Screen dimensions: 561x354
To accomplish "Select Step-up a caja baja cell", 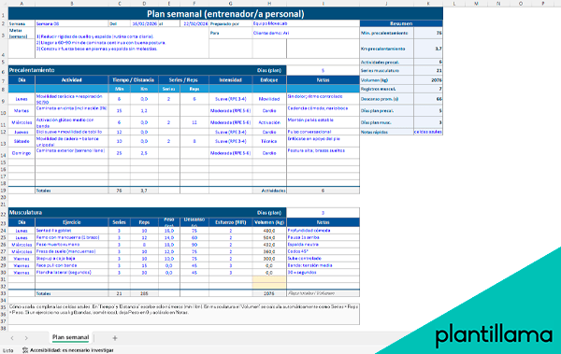I will [x=72, y=259].
